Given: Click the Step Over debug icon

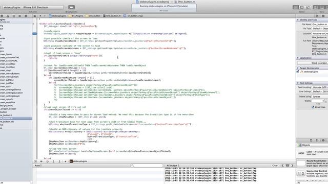Looking at the screenshot, I should 47,162.
